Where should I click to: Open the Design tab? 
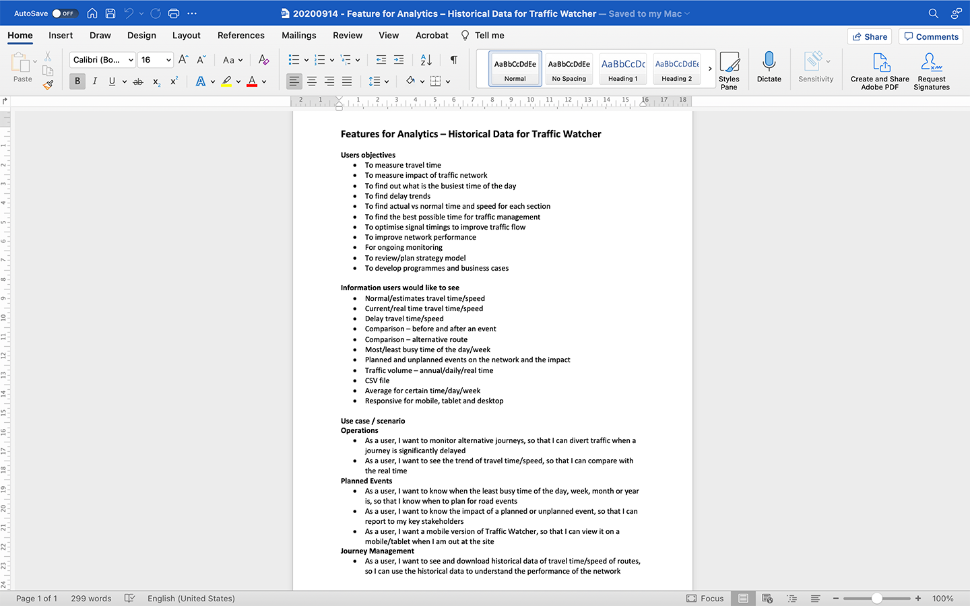(x=141, y=35)
